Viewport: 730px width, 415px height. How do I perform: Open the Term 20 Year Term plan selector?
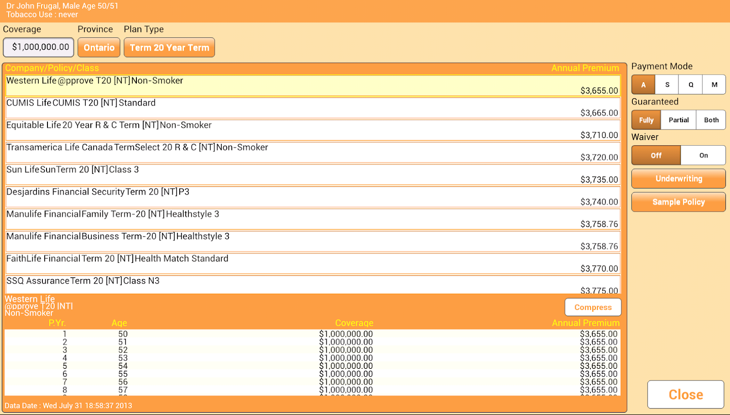coord(170,47)
